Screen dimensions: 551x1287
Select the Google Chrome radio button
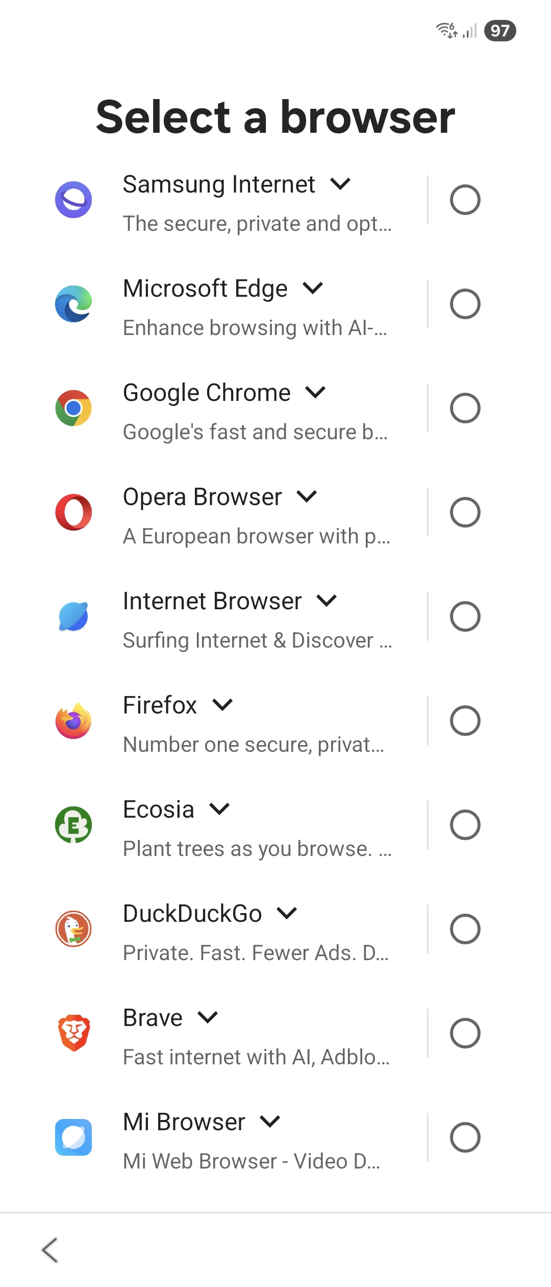pos(465,408)
